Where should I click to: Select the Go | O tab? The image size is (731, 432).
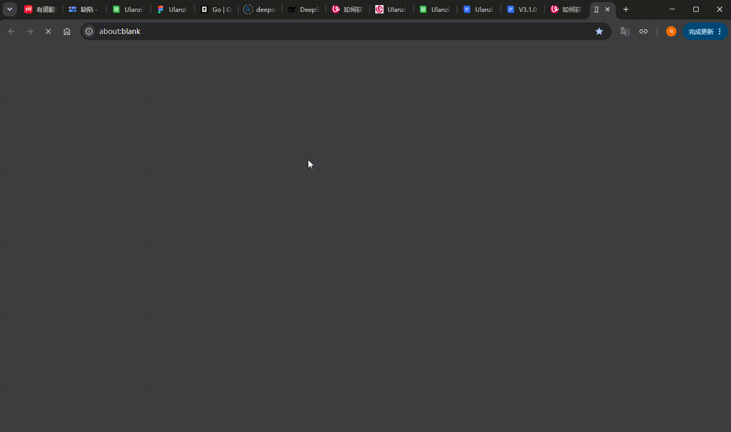coord(216,9)
